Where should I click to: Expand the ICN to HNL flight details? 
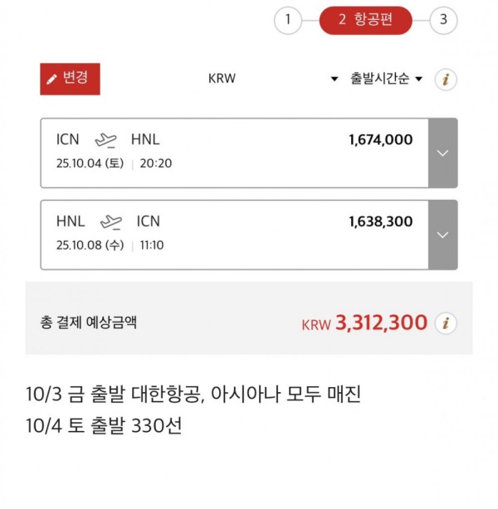(x=442, y=153)
